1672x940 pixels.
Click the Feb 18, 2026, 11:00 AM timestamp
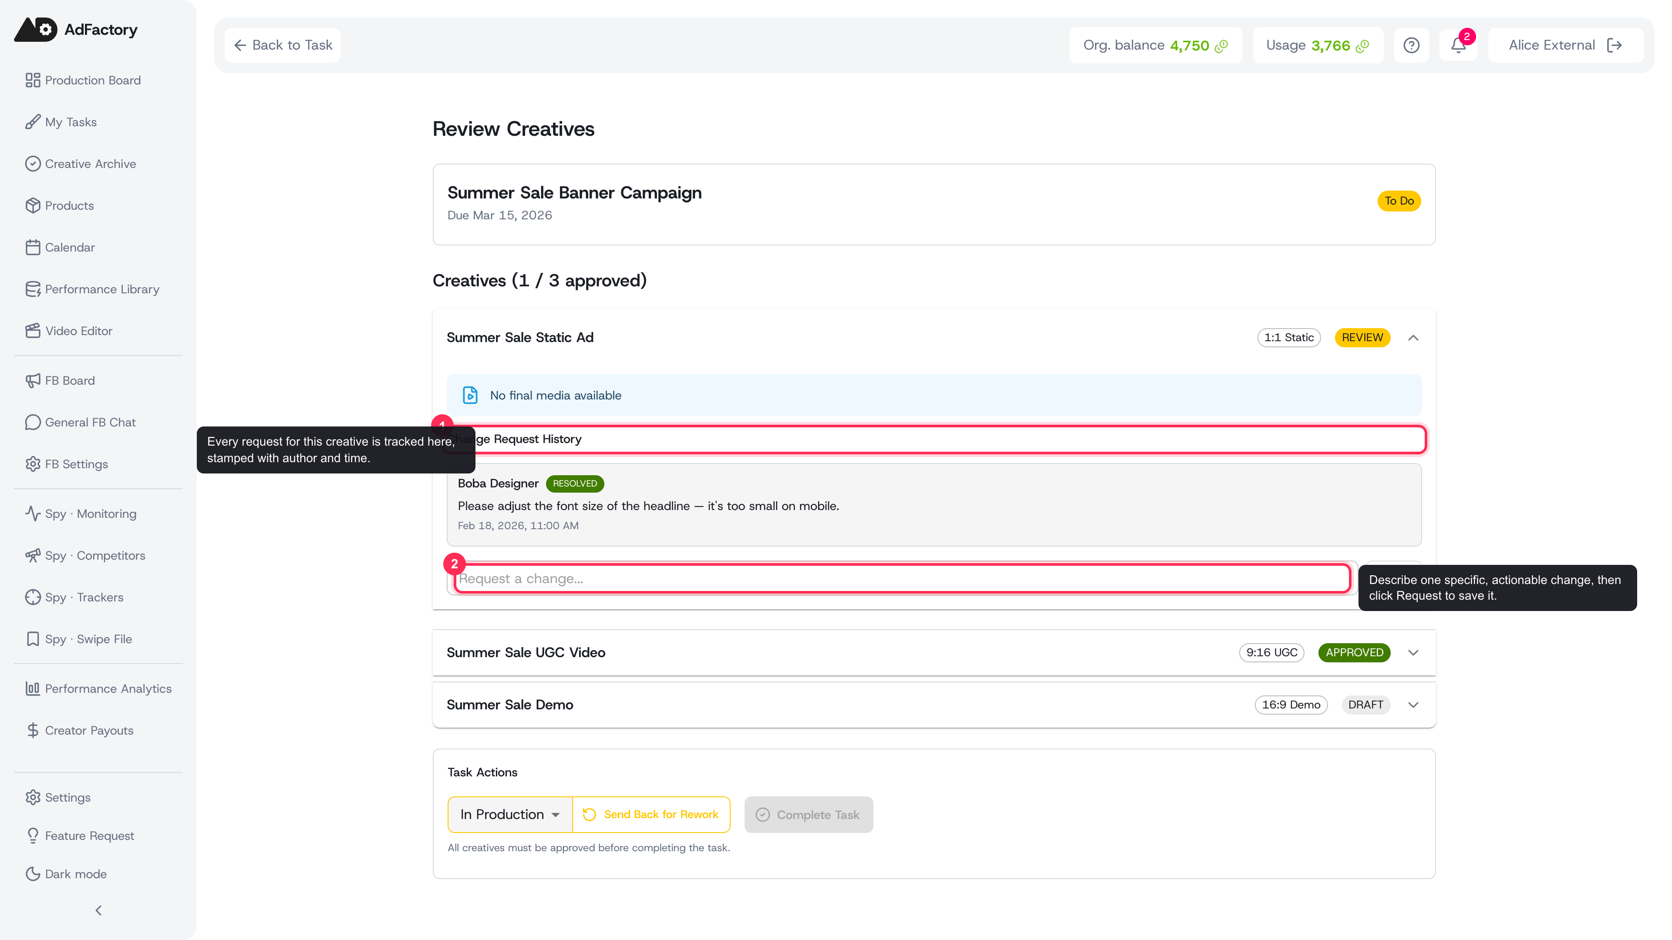point(517,525)
